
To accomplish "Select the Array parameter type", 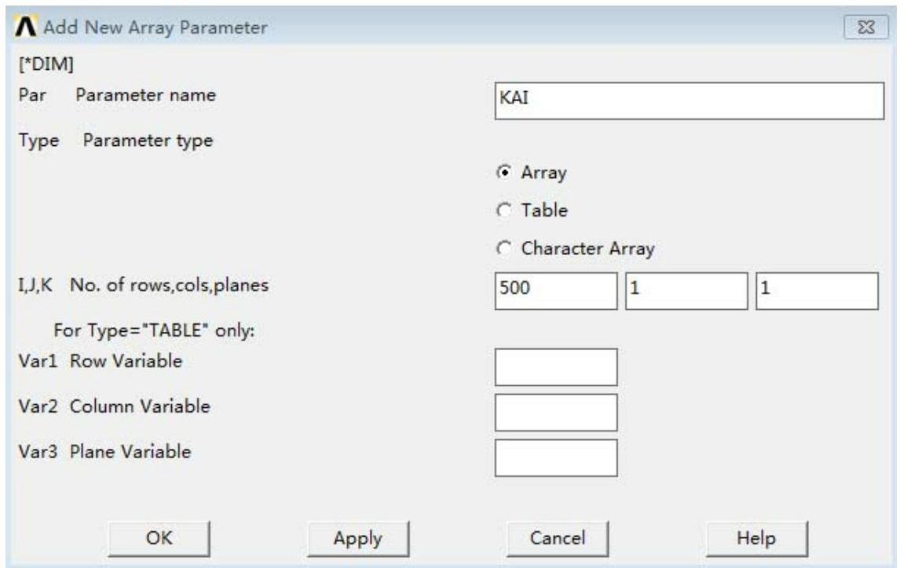I will (507, 173).
